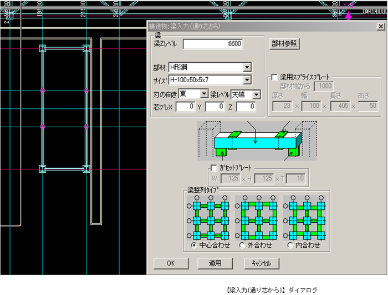Open the 梁レベル 天端 dropdown
This screenshot has width=388, height=295.
tap(257, 94)
